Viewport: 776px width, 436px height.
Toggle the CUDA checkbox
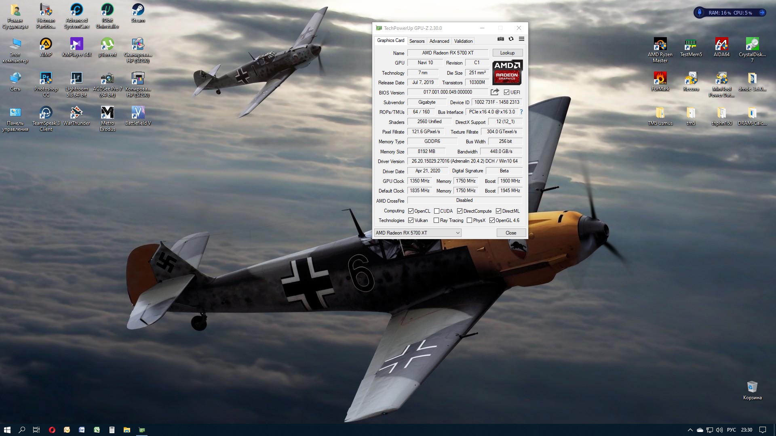(x=436, y=211)
